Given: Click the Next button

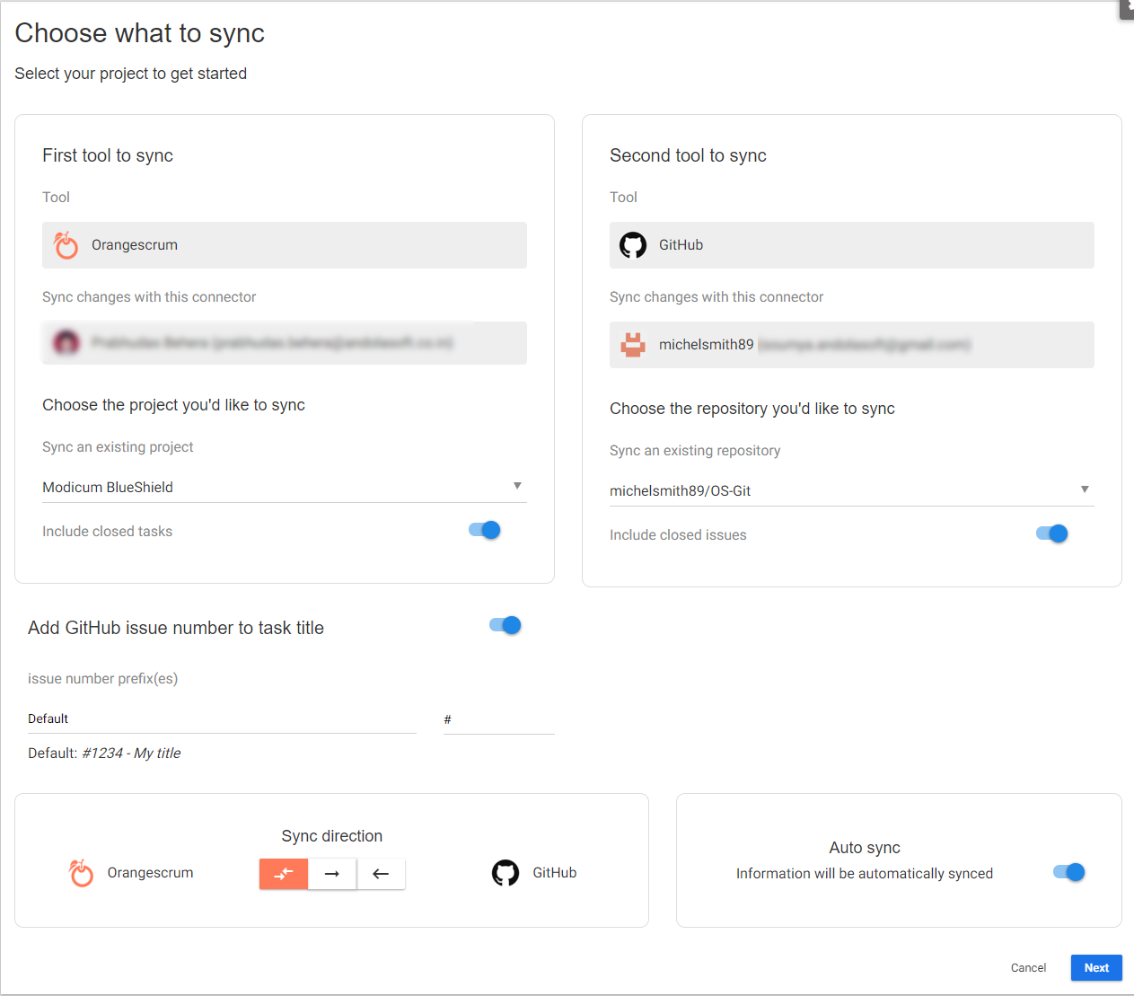Looking at the screenshot, I should click(x=1096, y=967).
